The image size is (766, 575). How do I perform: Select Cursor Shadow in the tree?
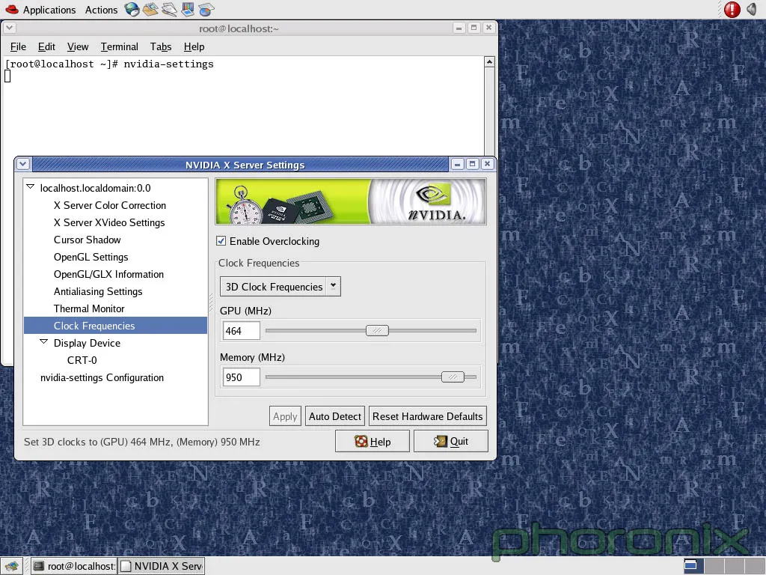tap(87, 240)
